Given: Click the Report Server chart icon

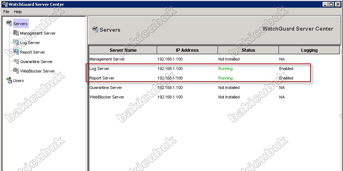Looking at the screenshot, I should tap(16, 52).
